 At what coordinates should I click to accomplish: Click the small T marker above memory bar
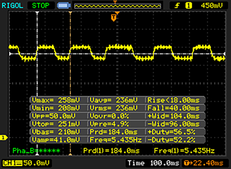(115, 2)
